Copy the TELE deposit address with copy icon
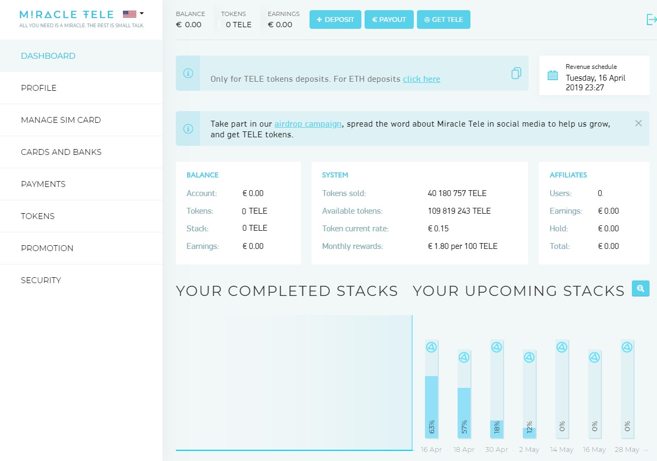The image size is (657, 461). (516, 73)
